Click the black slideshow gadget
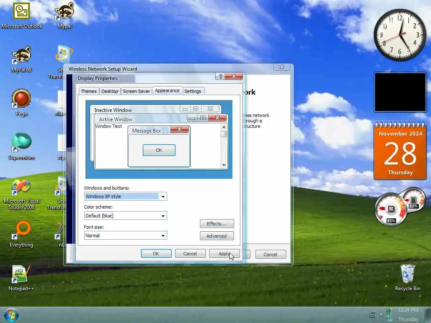The width and height of the screenshot is (431, 323). click(x=400, y=92)
